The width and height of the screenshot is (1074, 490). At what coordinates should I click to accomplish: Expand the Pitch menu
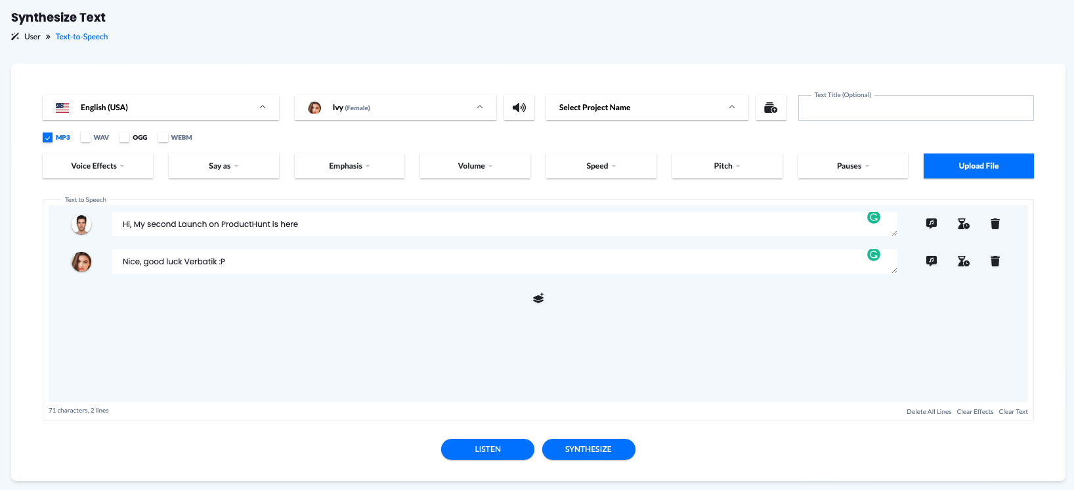pyautogui.click(x=727, y=166)
